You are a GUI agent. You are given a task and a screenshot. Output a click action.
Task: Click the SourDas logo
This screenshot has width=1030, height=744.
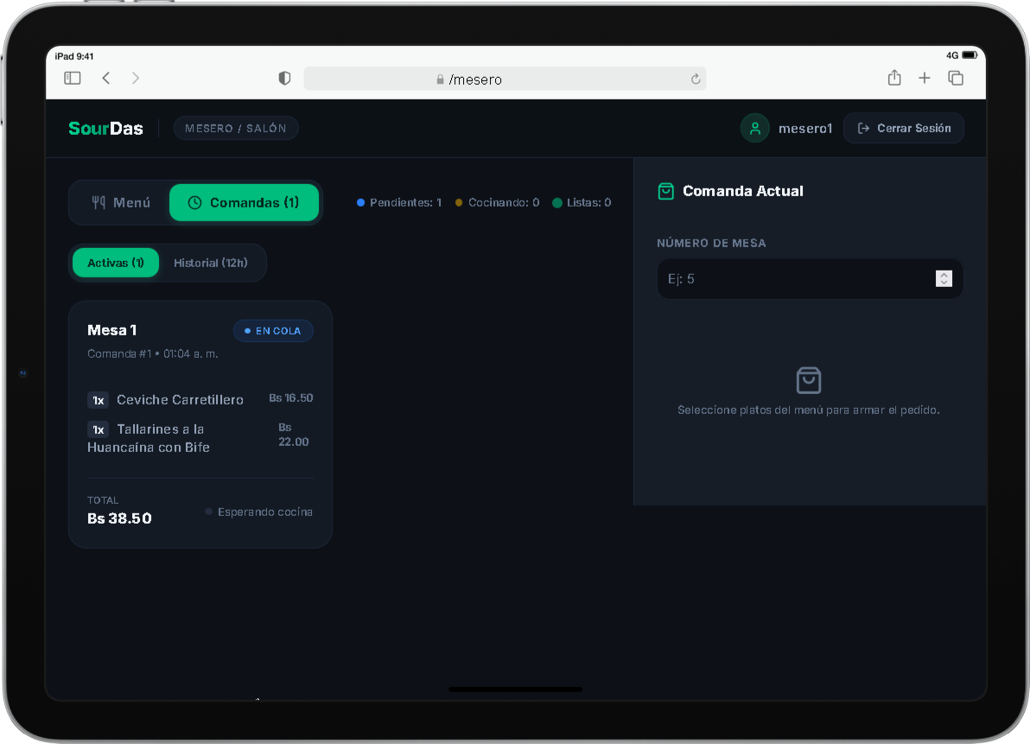[x=105, y=128]
